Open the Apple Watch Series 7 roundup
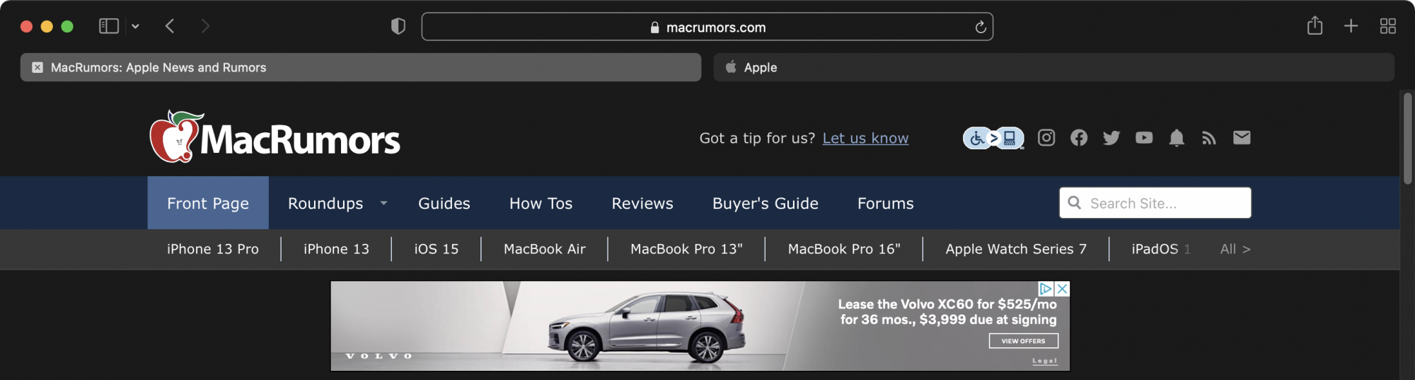This screenshot has height=380, width=1415. (1016, 249)
